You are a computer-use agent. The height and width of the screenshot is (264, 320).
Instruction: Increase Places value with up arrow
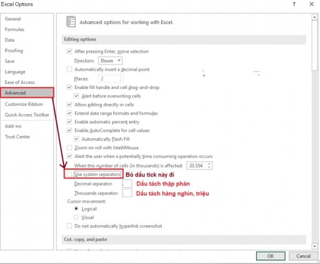coord(121,77)
